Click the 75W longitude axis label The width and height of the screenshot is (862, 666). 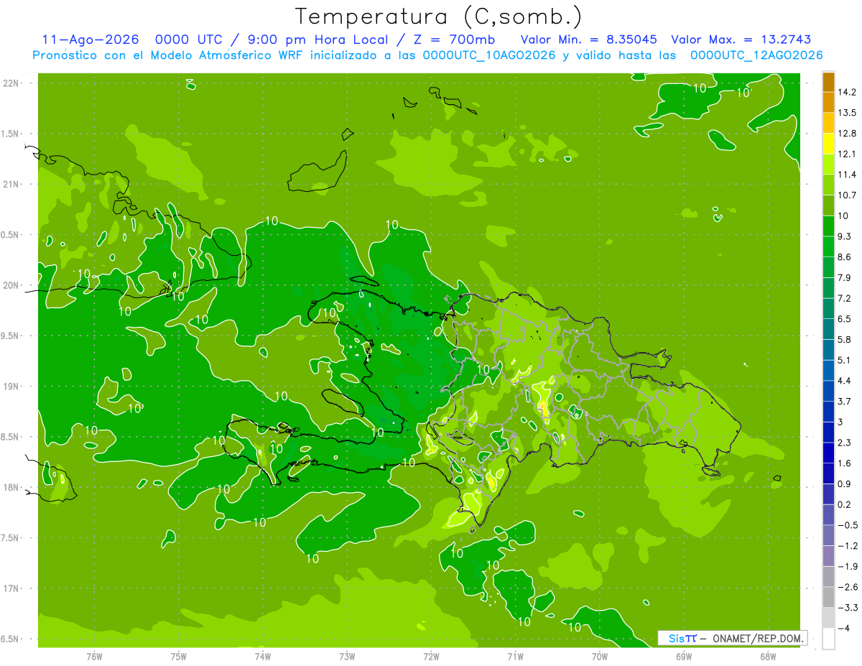[178, 656]
